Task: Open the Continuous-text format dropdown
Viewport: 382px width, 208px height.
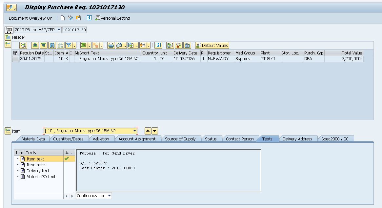Action: pos(109,196)
